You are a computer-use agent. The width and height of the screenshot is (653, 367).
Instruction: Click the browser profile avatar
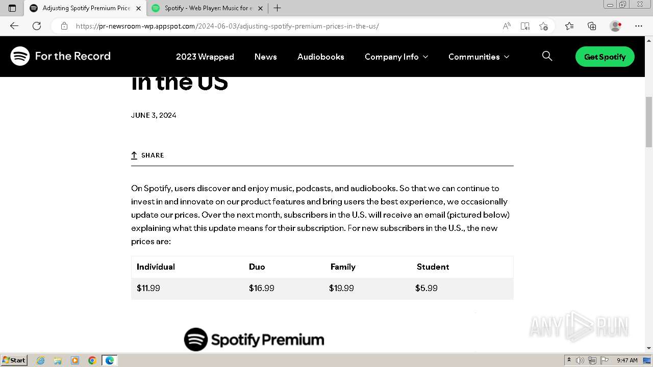pyautogui.click(x=615, y=26)
